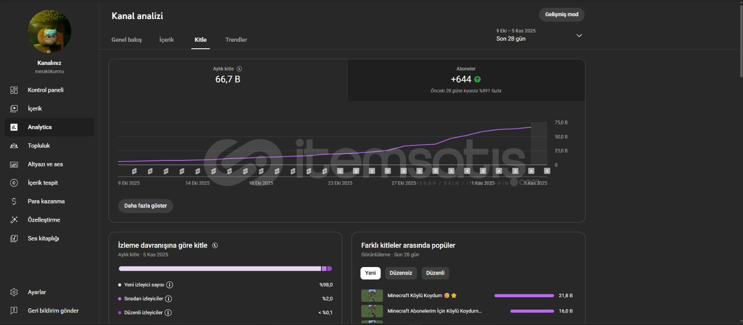Switch to the Trendler tab
The width and height of the screenshot is (743, 325).
(236, 40)
